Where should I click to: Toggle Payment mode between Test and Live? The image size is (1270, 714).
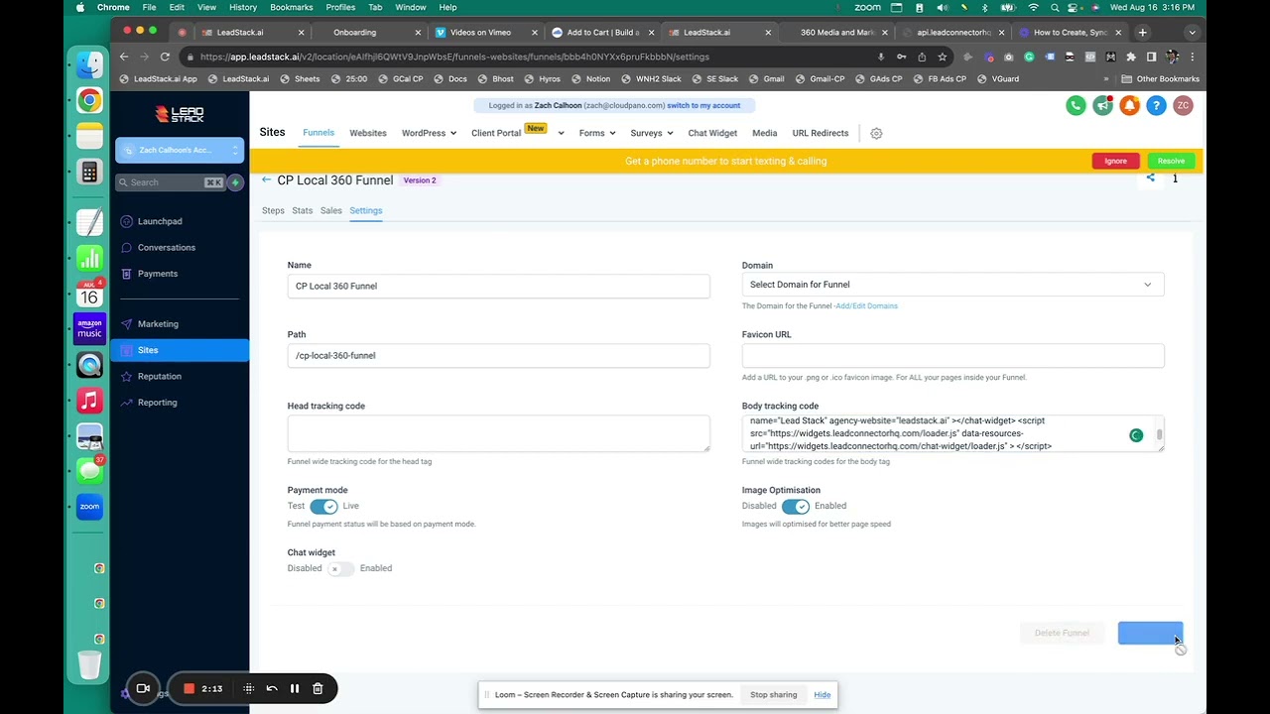coord(323,507)
